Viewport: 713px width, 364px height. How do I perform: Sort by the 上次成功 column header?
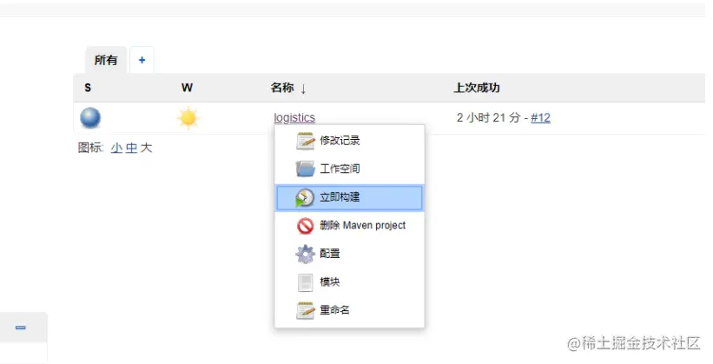477,88
